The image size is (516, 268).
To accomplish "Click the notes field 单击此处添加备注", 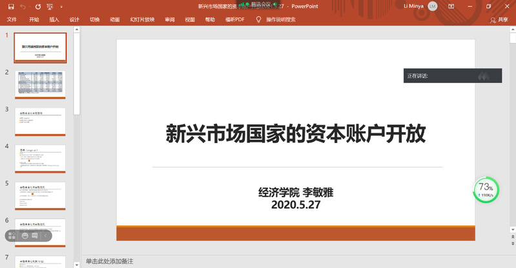I will [110, 262].
